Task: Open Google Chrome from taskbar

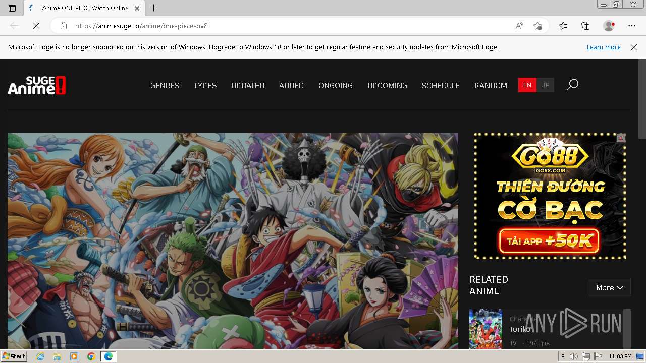Action: (91, 356)
